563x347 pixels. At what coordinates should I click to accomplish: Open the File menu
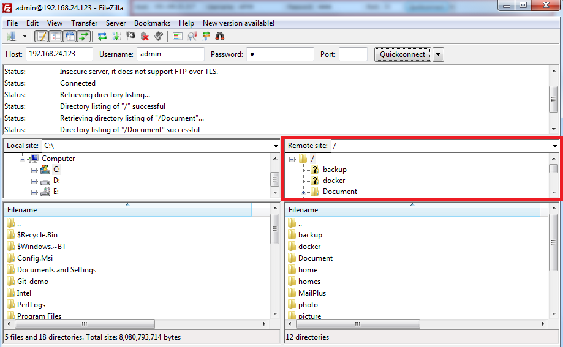point(12,23)
